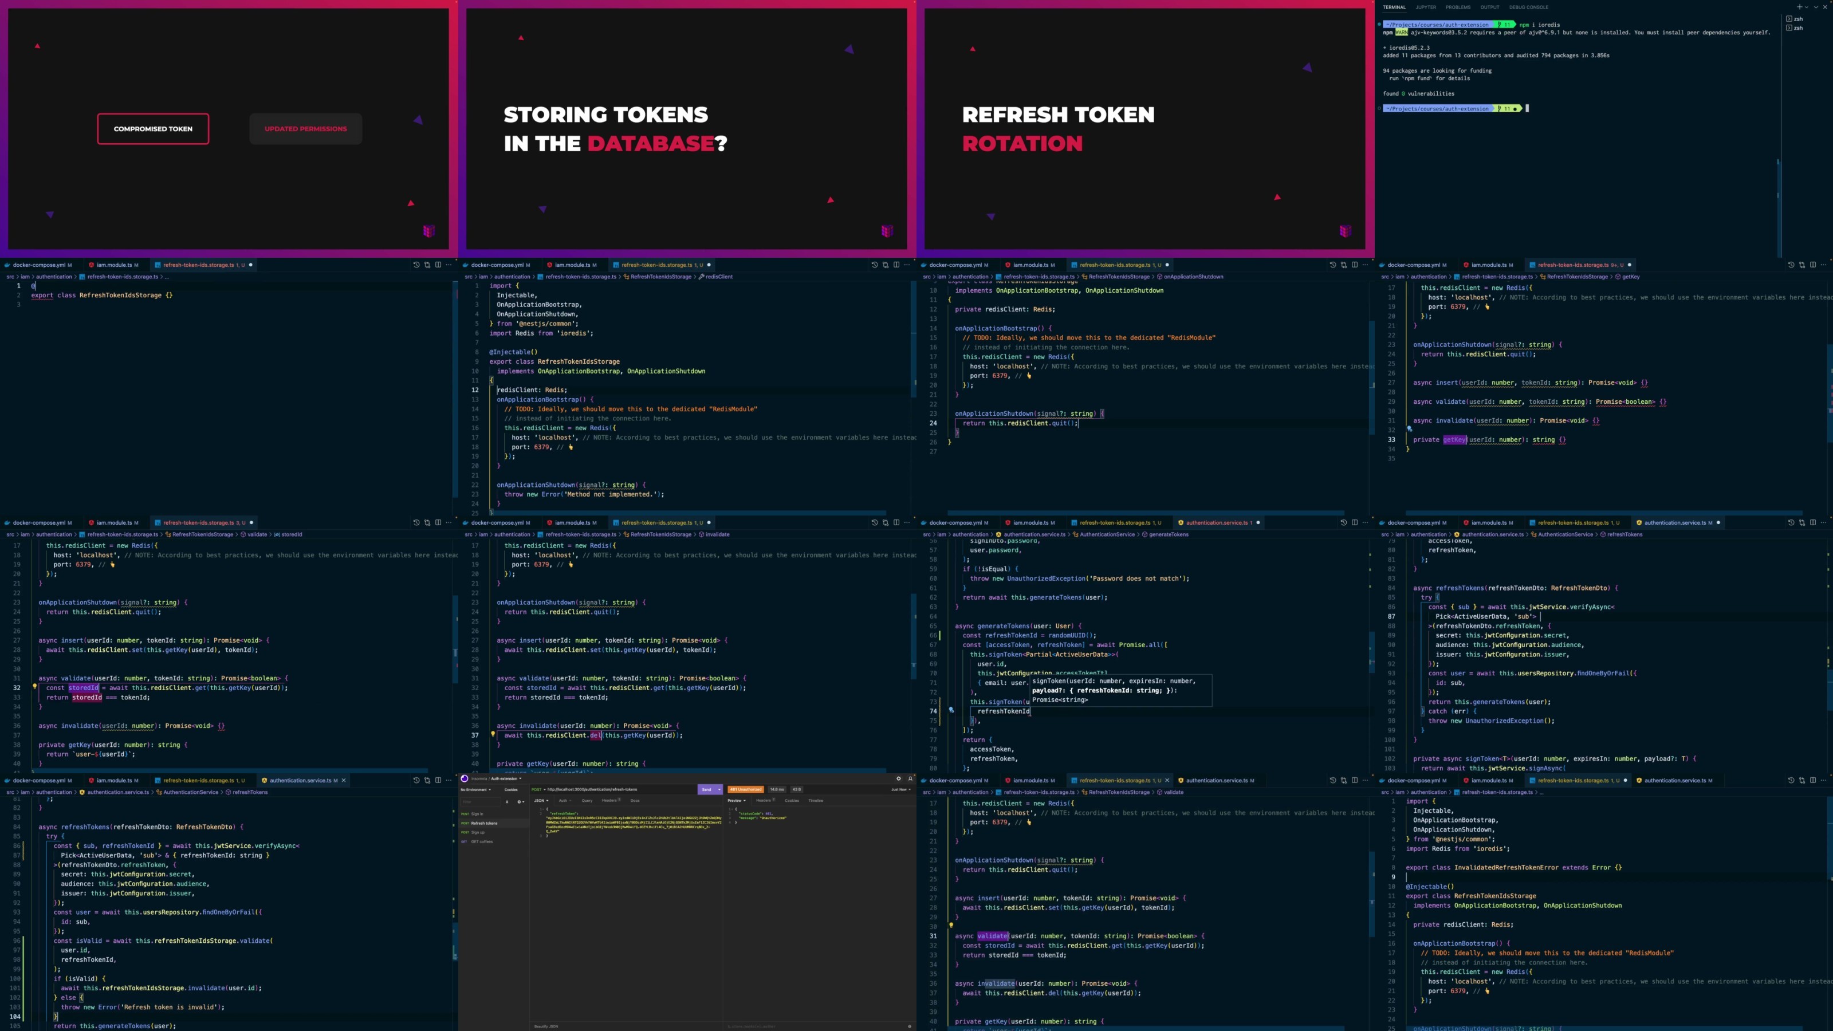
Task: Select the TERMINAL panel tab
Action: coord(1394,7)
